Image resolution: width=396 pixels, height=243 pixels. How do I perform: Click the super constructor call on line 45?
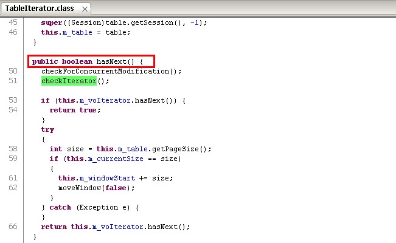(x=52, y=22)
